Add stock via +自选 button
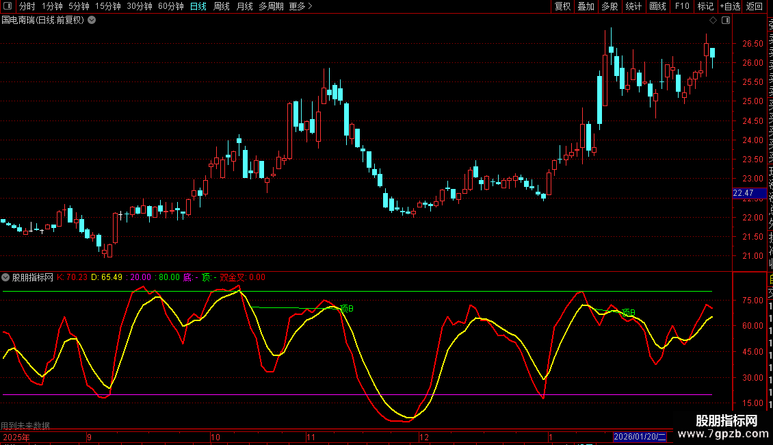Viewport: 773px width, 445px height. pos(729,7)
